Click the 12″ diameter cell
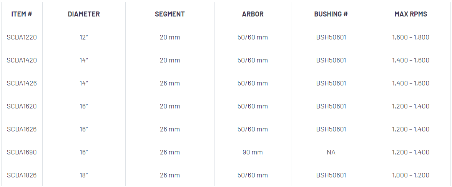The image size is (452, 187). coord(84,37)
